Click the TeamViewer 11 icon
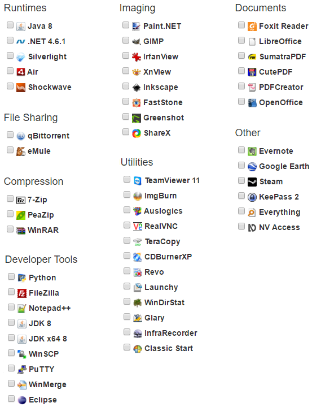This screenshot has width=312, height=407. point(137,181)
